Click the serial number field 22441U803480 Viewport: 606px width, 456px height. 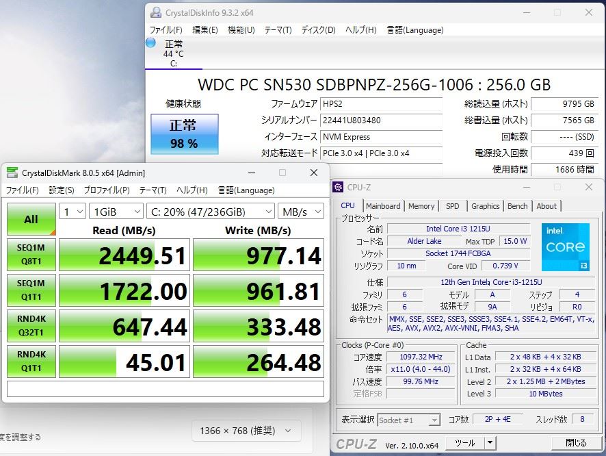pos(382,121)
